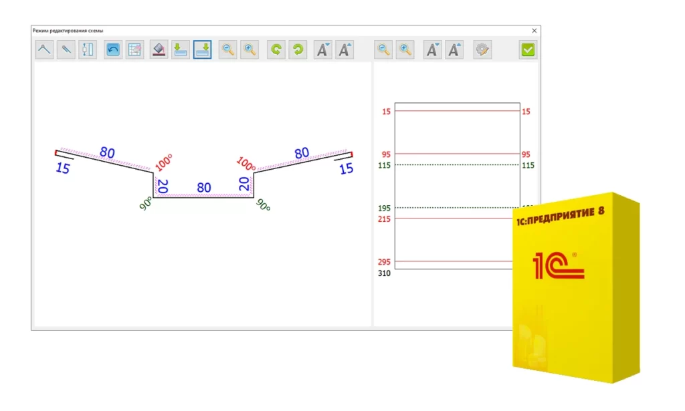Screen dimensions: 685x411
Task: Click the left end 15 dimension in drawing
Action: [x=62, y=168]
